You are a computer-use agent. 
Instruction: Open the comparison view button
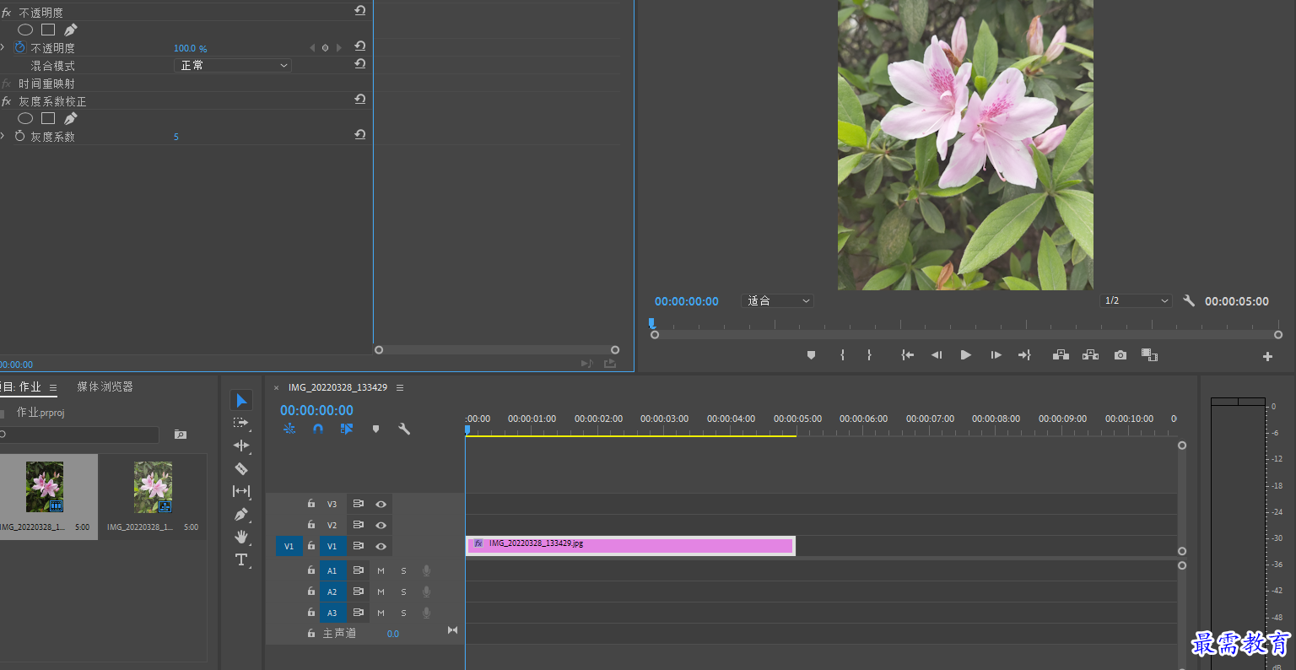click(x=1149, y=355)
